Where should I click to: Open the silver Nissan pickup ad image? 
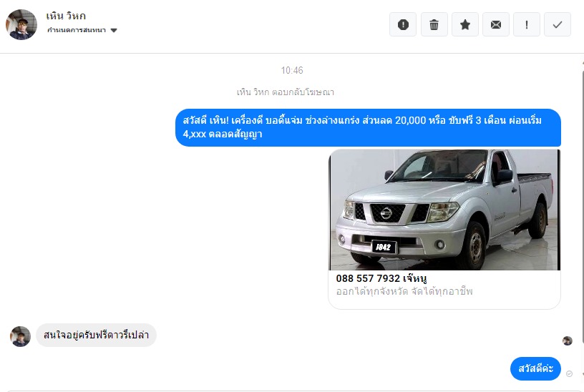click(444, 210)
